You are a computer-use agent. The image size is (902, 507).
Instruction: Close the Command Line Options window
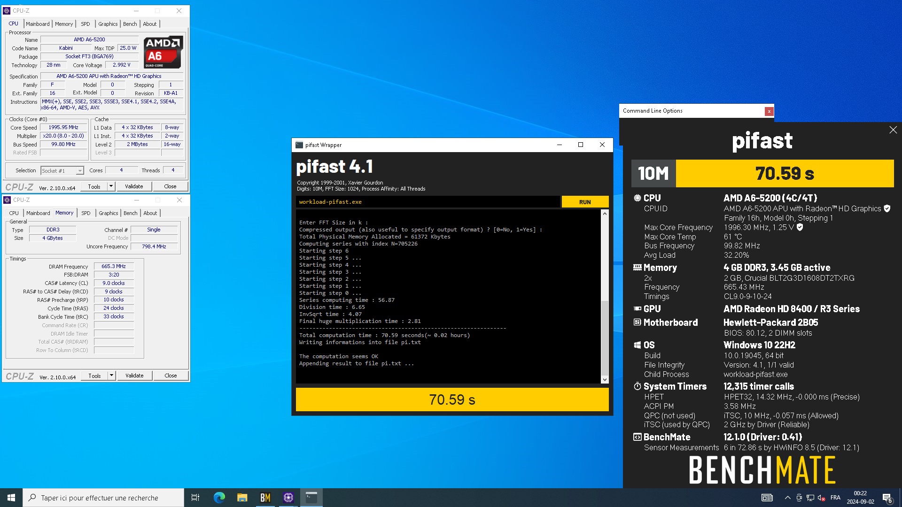[x=769, y=111]
